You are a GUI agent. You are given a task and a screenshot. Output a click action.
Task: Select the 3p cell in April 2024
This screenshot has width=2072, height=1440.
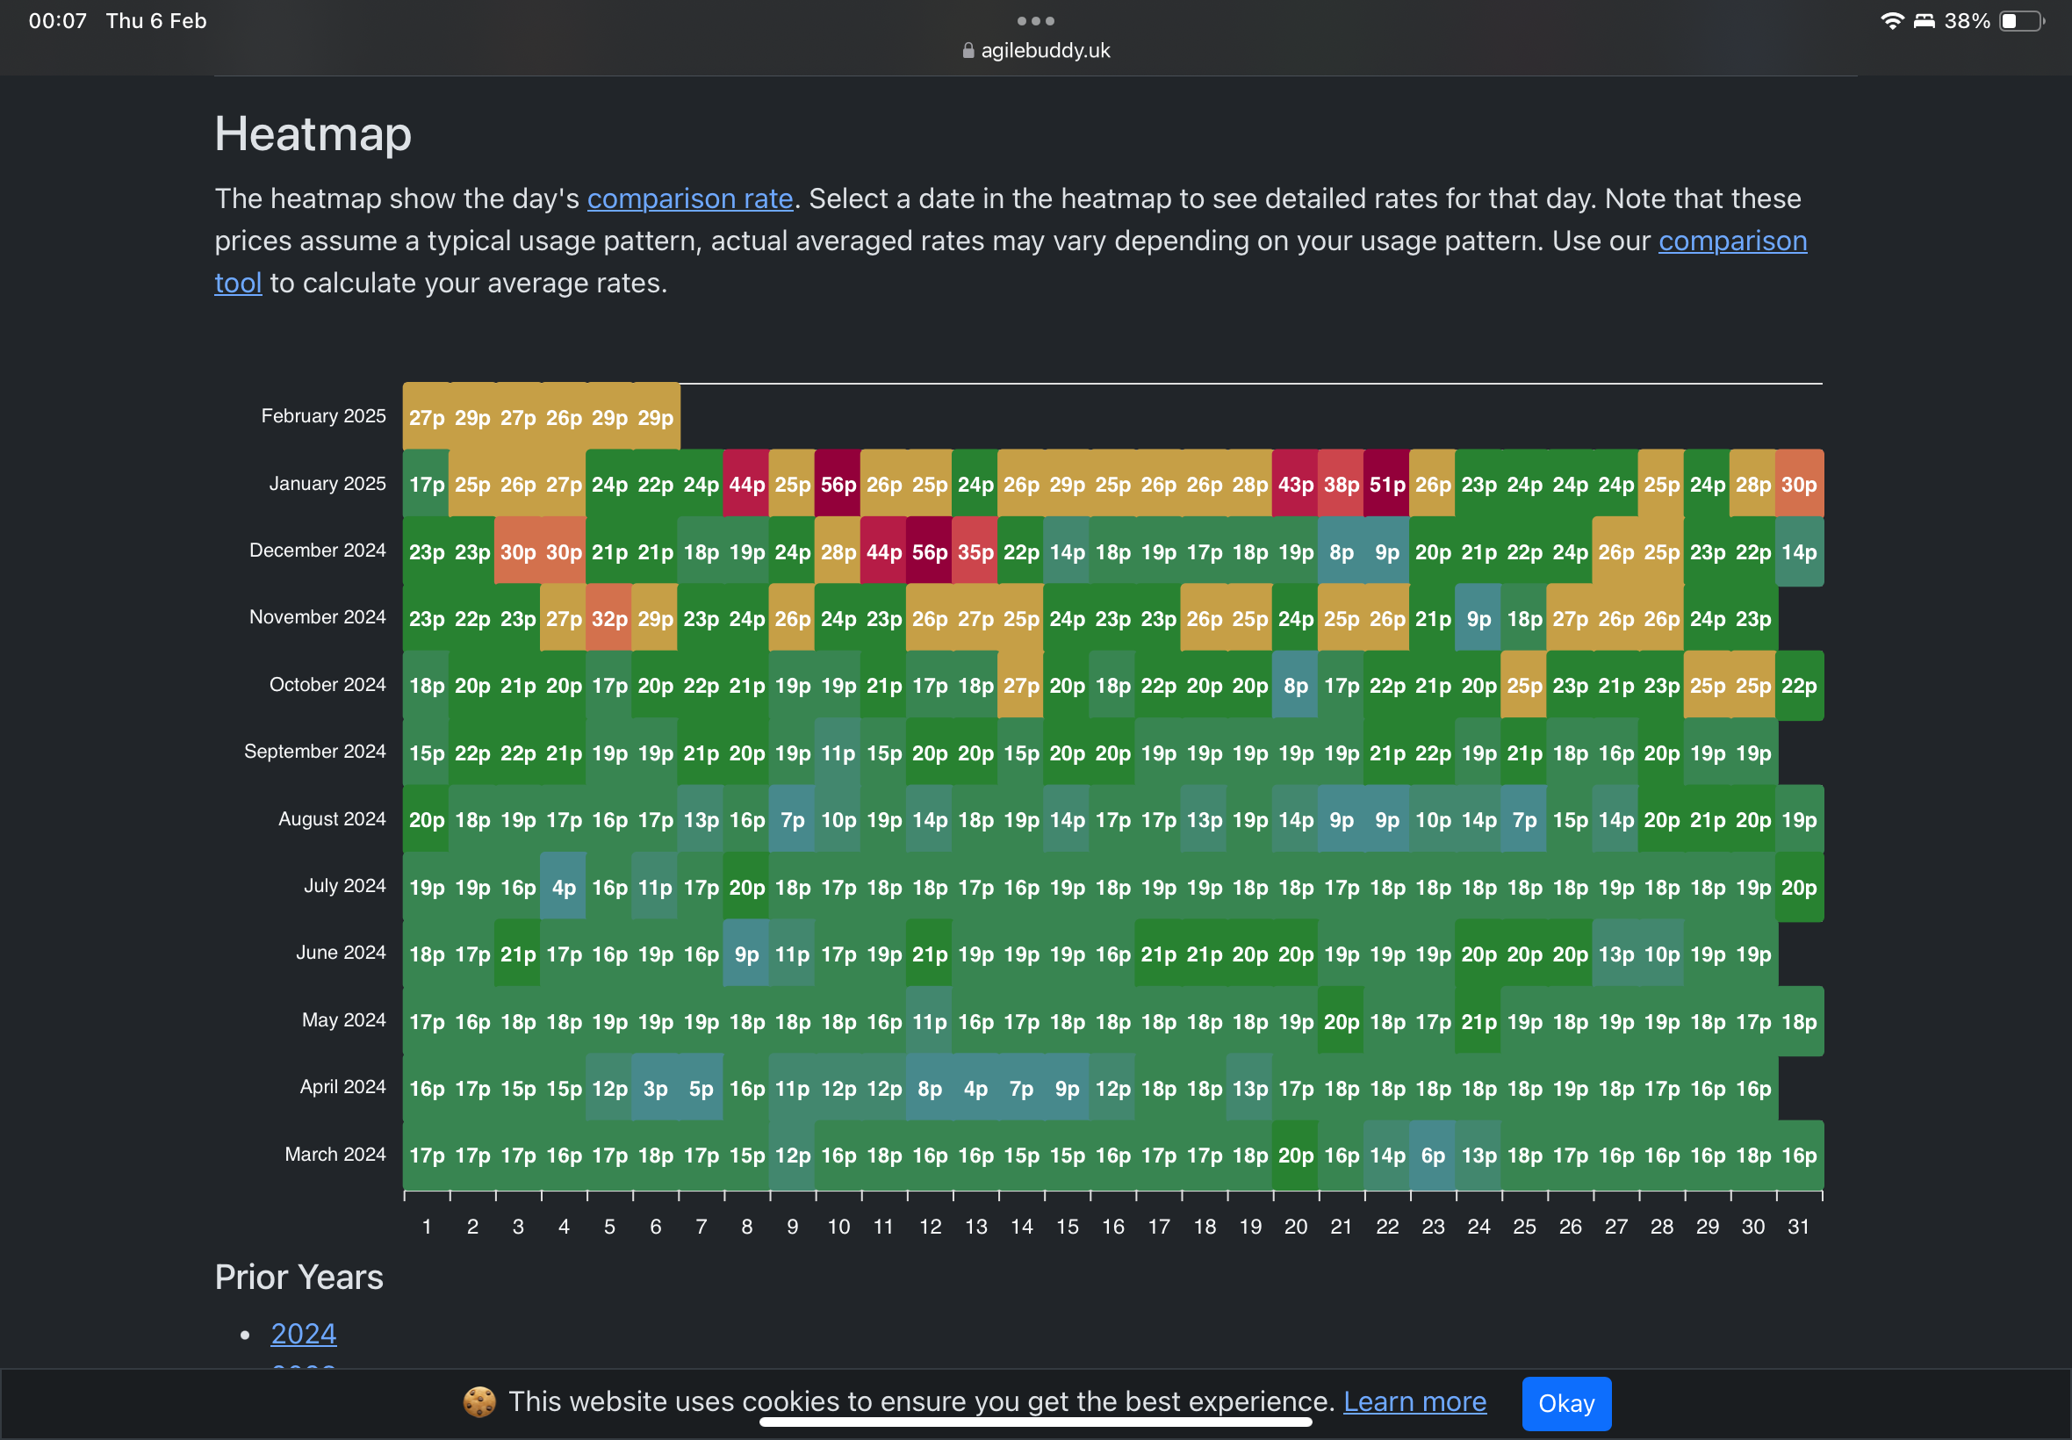pos(655,1088)
